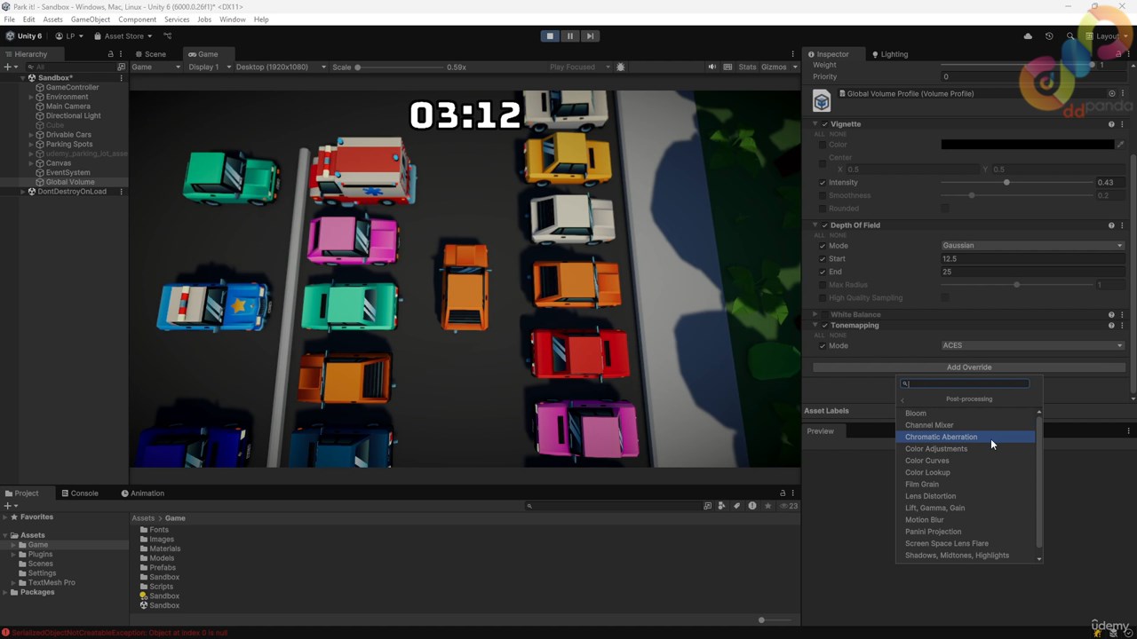Collapse the Vignette section
This screenshot has height=639, width=1137.
815,124
